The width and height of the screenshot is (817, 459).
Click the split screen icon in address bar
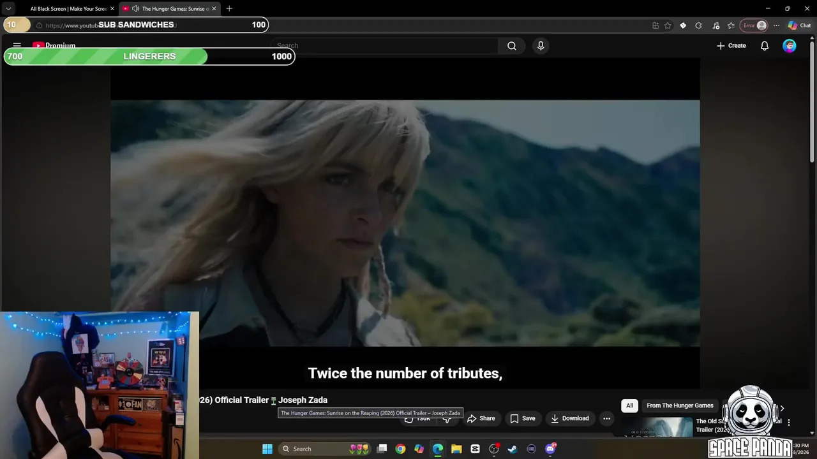(656, 25)
